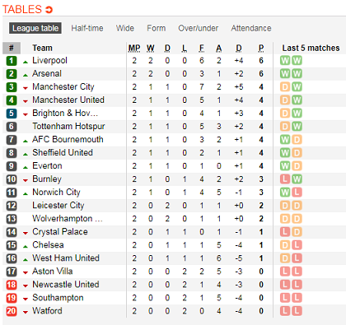
Task: Click Burnley's red L result icon
Action: click(285, 179)
